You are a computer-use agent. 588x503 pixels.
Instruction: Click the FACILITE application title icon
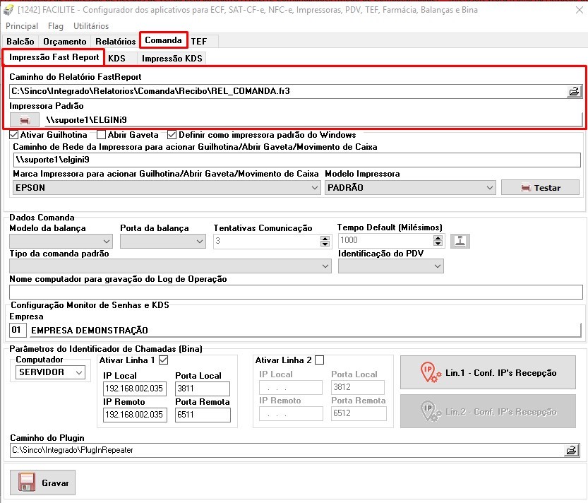point(8,9)
